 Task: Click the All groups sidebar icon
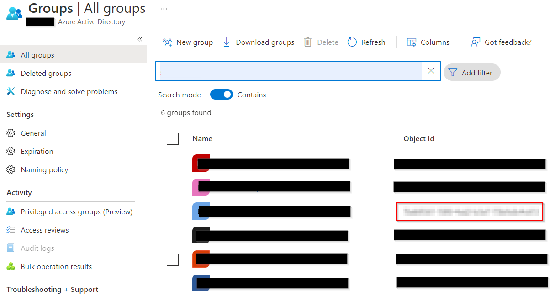point(11,55)
